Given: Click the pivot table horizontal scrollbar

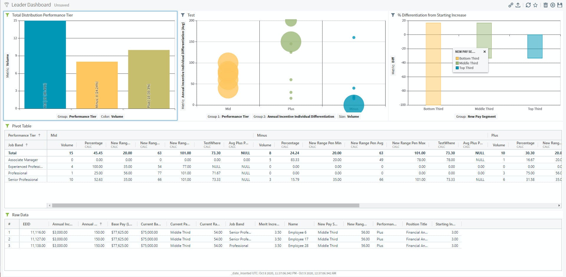Looking at the screenshot, I should [205, 205].
